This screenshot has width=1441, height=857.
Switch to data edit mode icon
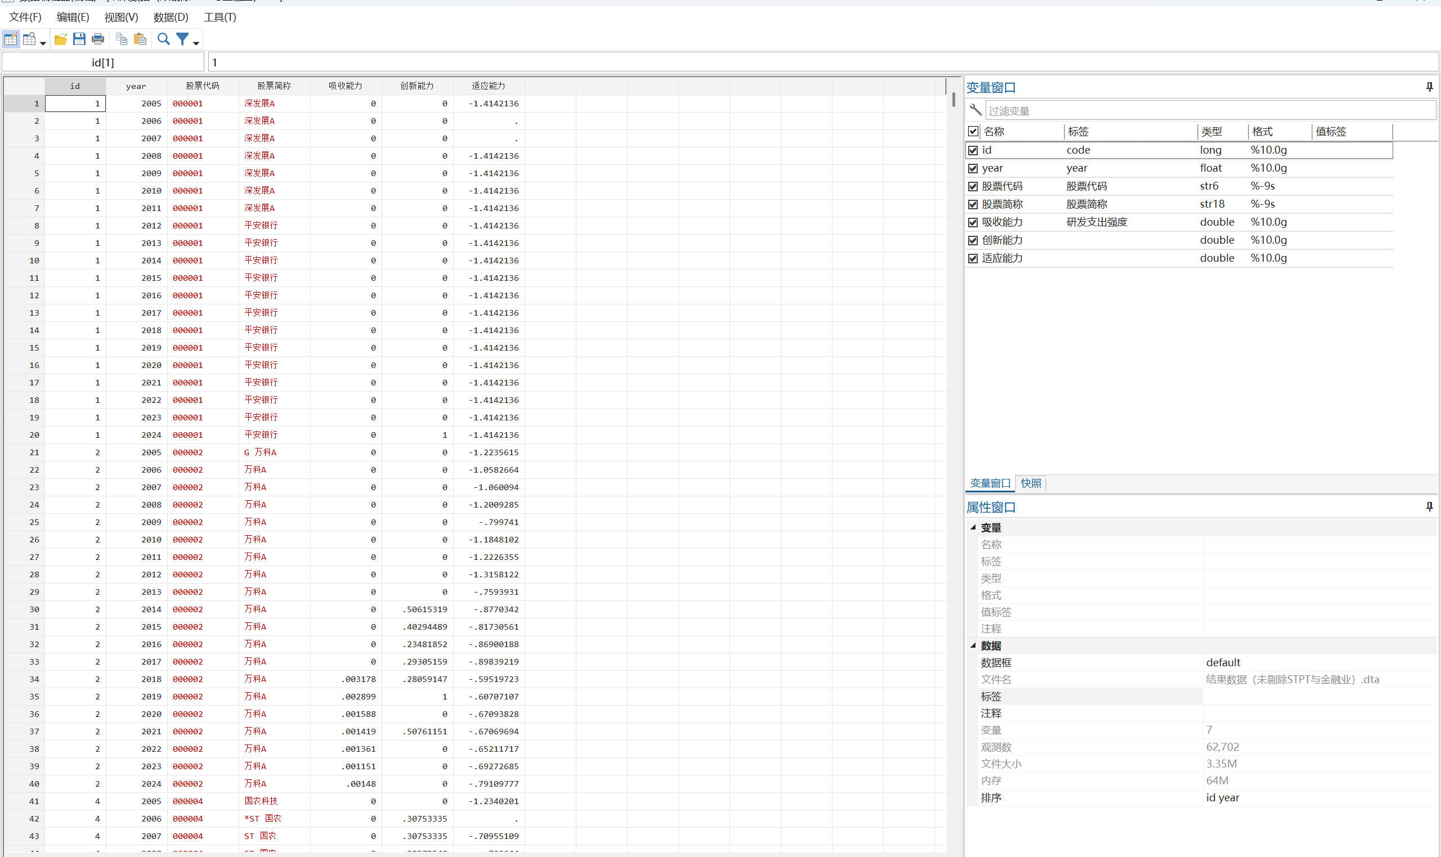(x=11, y=39)
